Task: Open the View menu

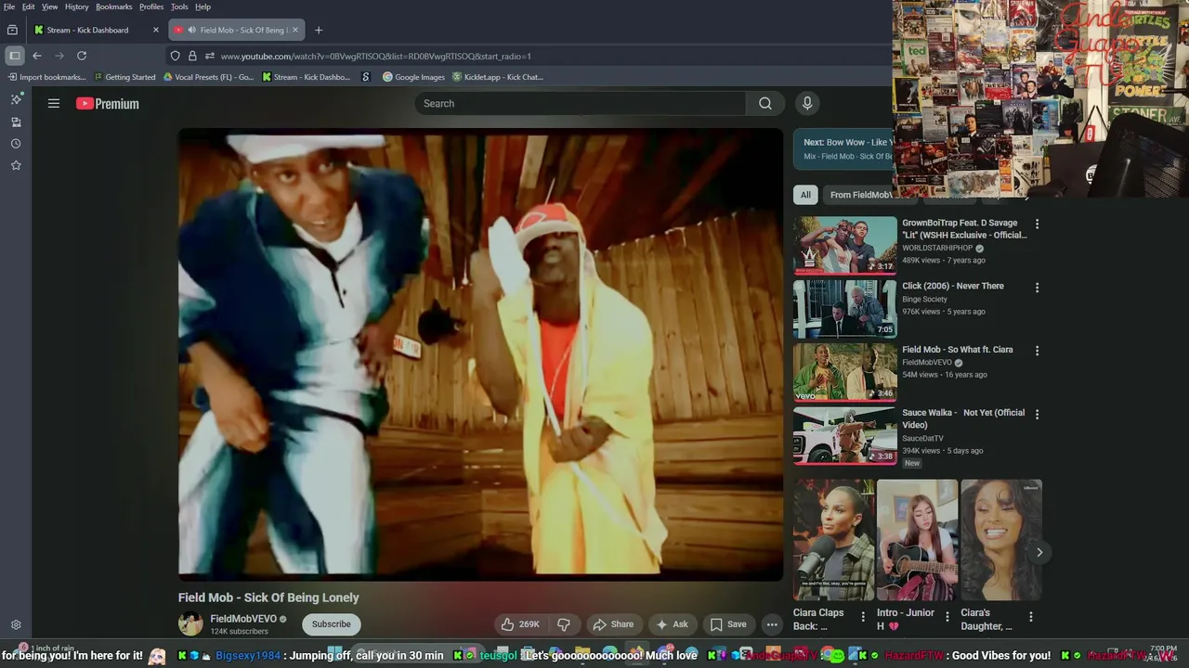Action: pyautogui.click(x=49, y=6)
